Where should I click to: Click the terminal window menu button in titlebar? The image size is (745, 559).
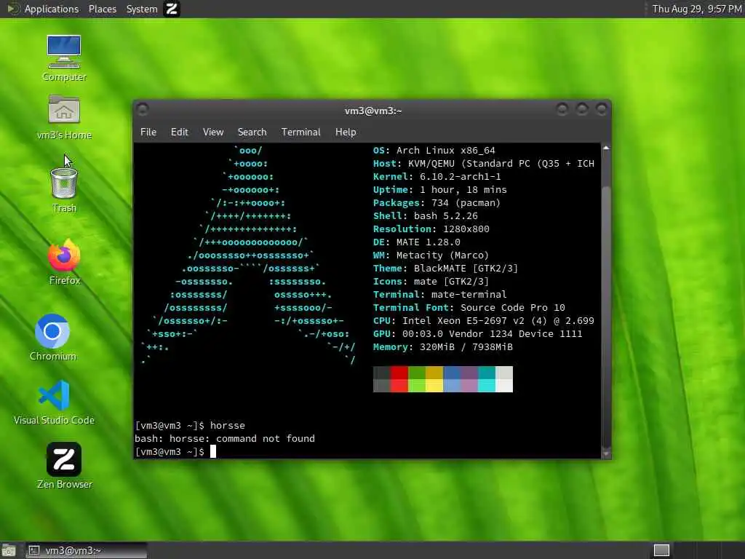[x=142, y=110]
